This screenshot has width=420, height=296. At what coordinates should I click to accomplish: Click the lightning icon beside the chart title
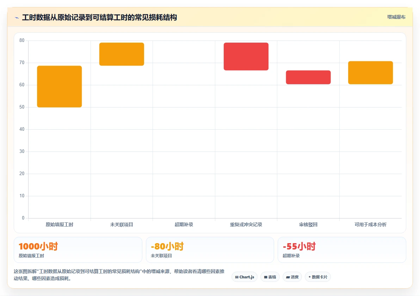[17, 18]
